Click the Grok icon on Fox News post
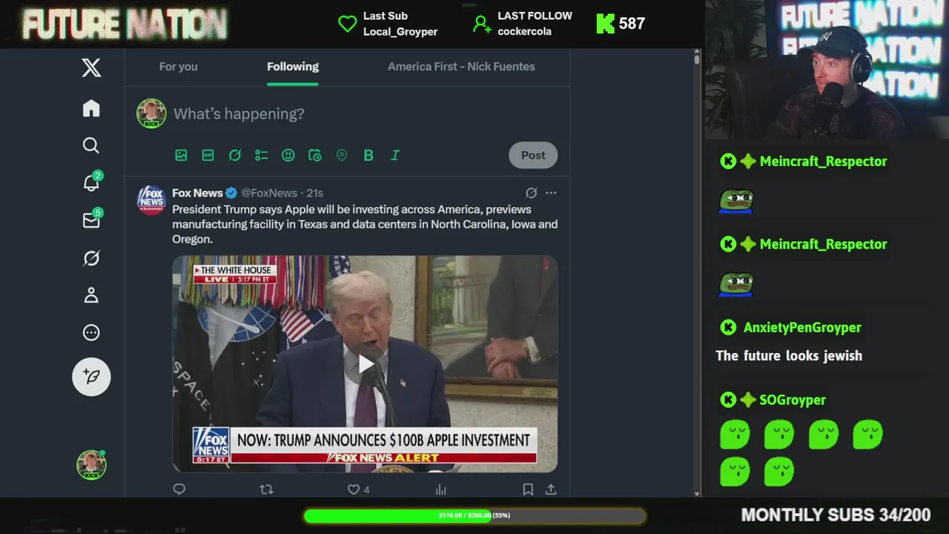Viewport: 949px width, 534px height. point(531,193)
